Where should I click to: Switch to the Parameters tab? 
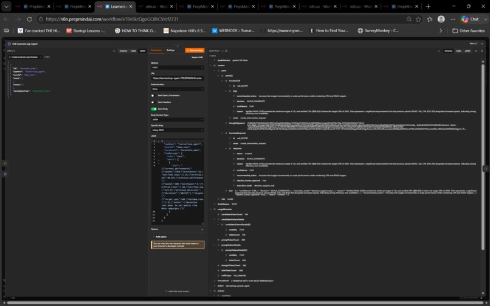[156, 50]
